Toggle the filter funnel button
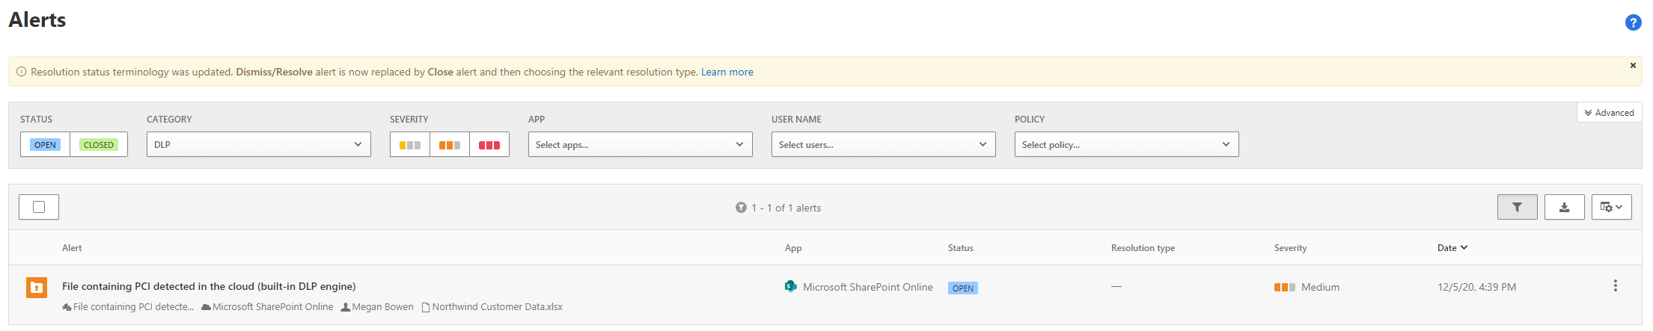Viewport: 1653px width, 331px height. 1517,207
